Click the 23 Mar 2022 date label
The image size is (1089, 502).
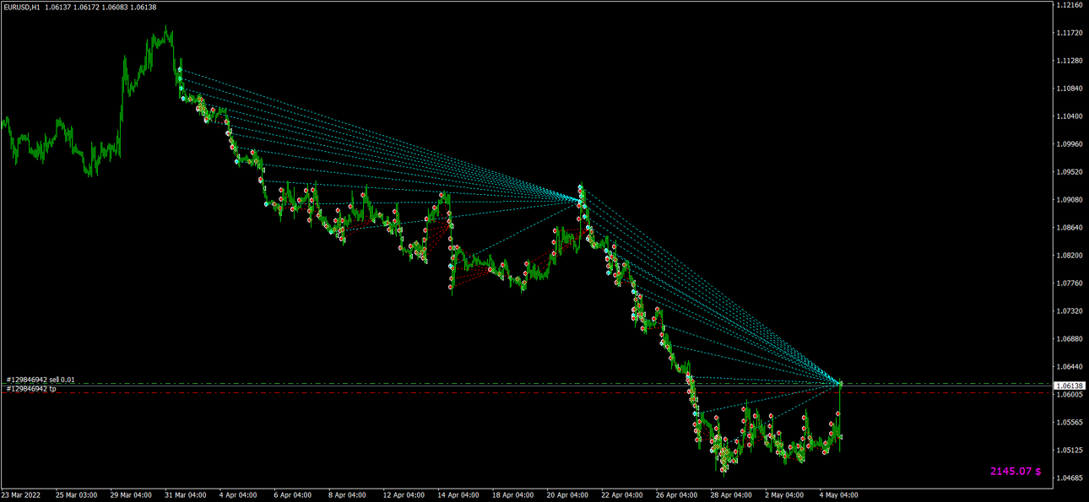tap(20, 495)
